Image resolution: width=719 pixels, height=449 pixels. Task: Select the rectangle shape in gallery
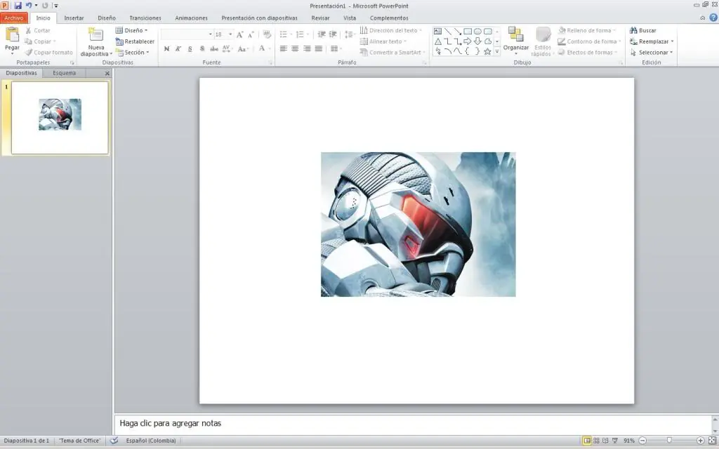point(467,31)
